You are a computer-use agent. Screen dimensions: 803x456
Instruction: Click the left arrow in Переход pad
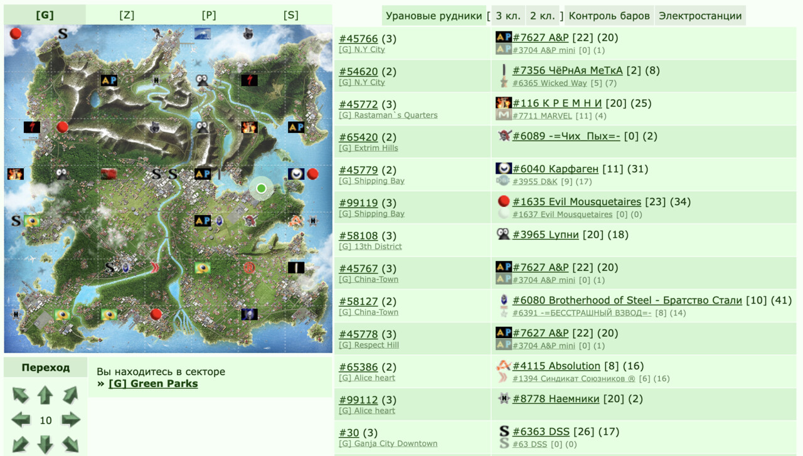click(x=20, y=420)
